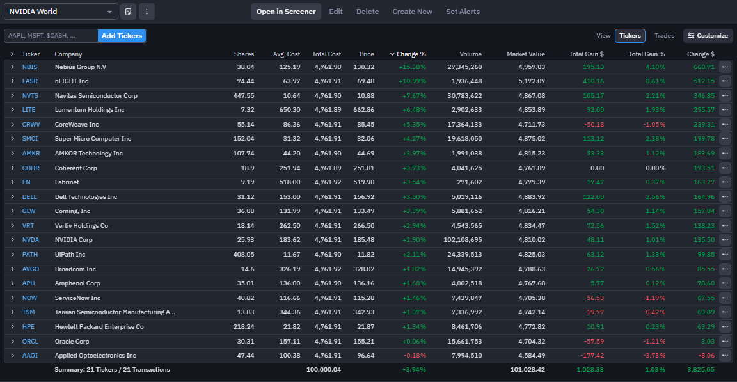
Task: Open the row options for DELL
Action: tap(725, 196)
